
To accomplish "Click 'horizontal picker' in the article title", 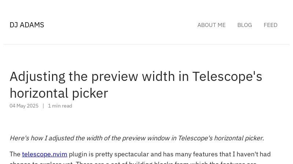I will click(x=59, y=93).
